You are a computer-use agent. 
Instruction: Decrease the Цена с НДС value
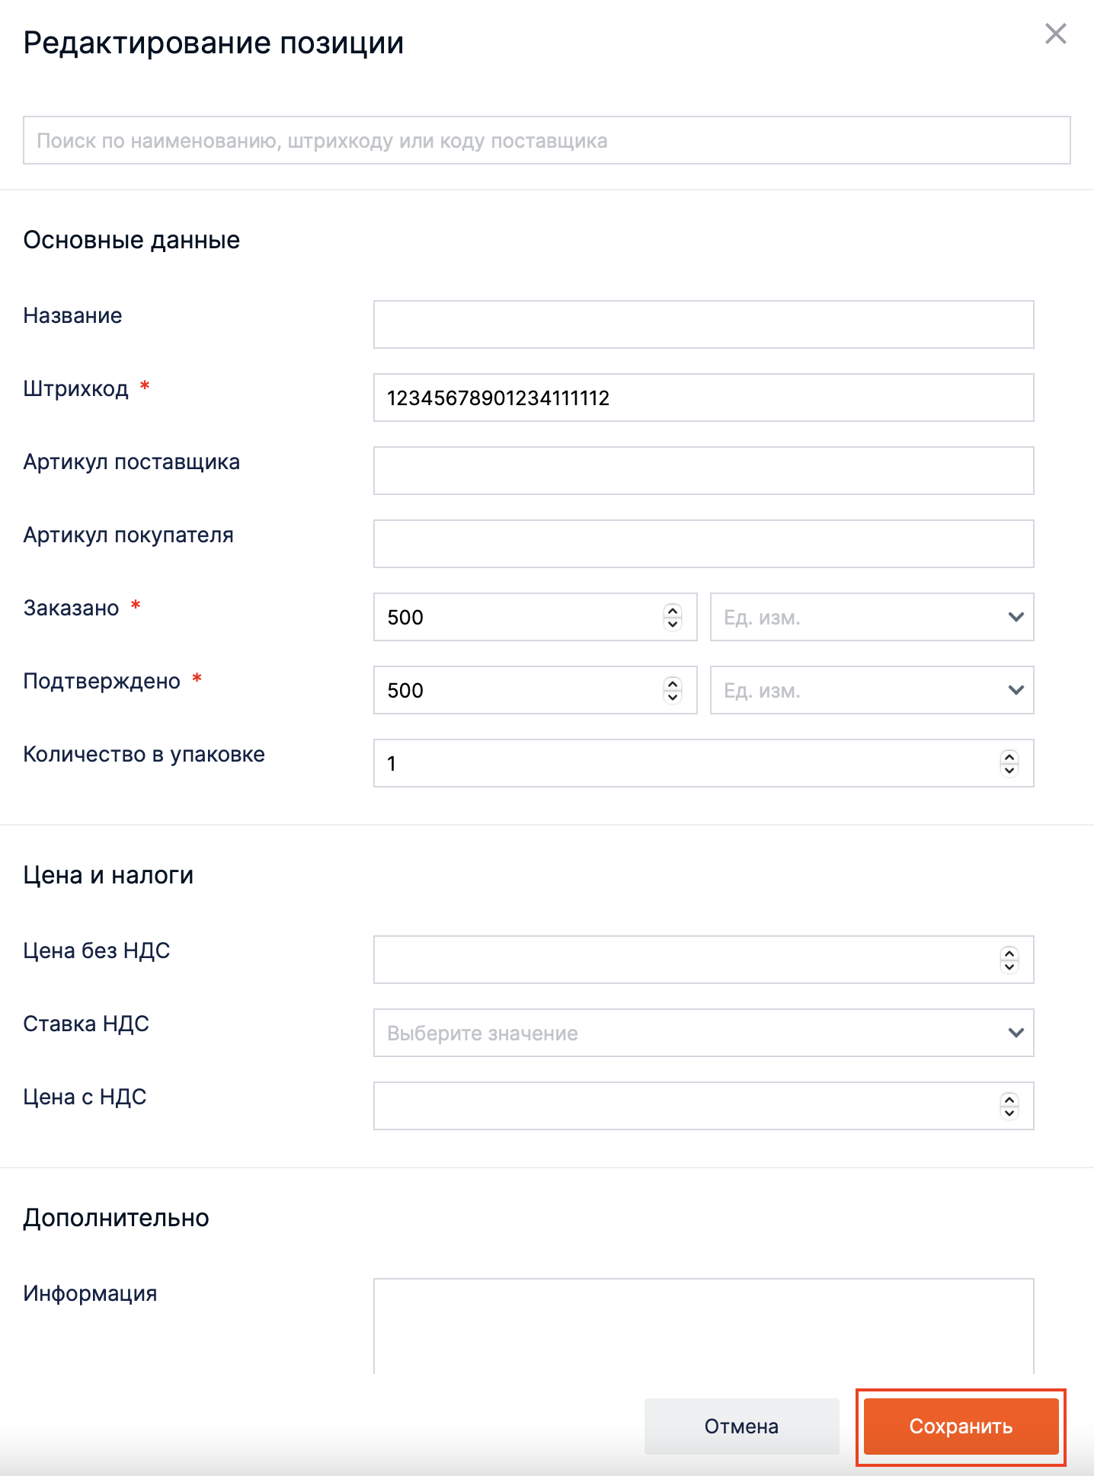(1009, 1113)
